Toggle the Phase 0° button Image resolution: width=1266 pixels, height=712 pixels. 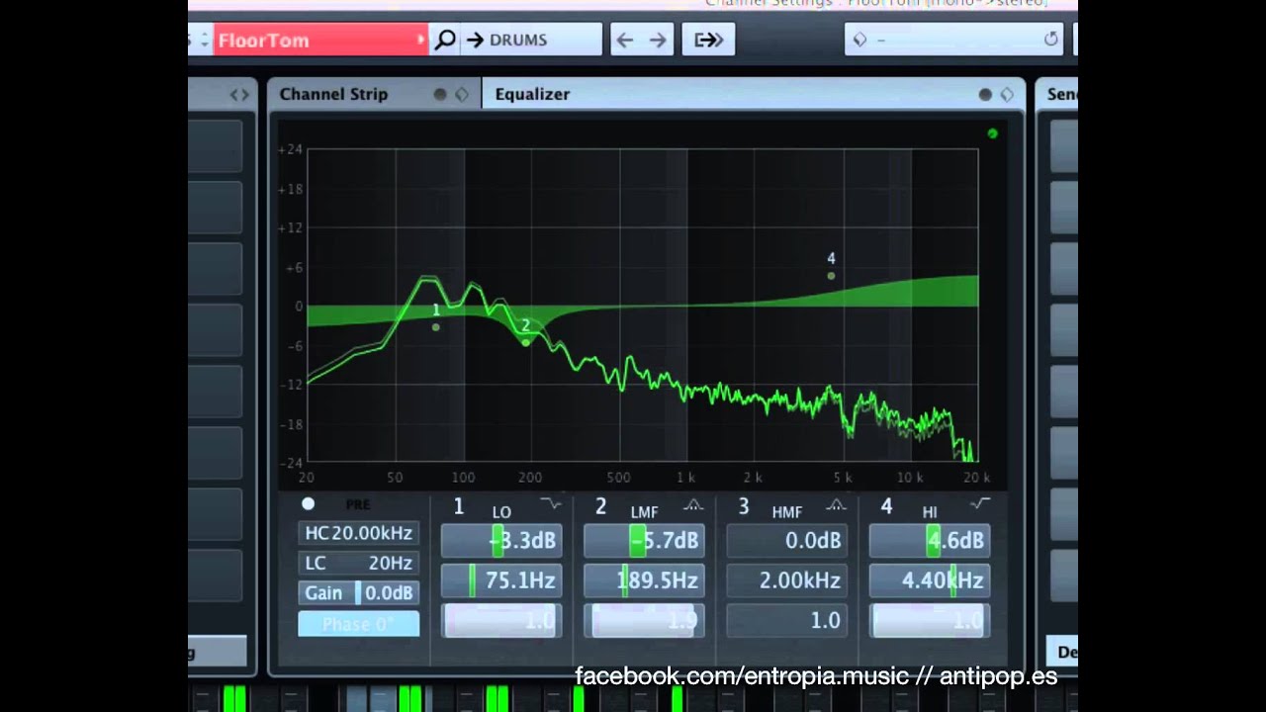pos(358,623)
